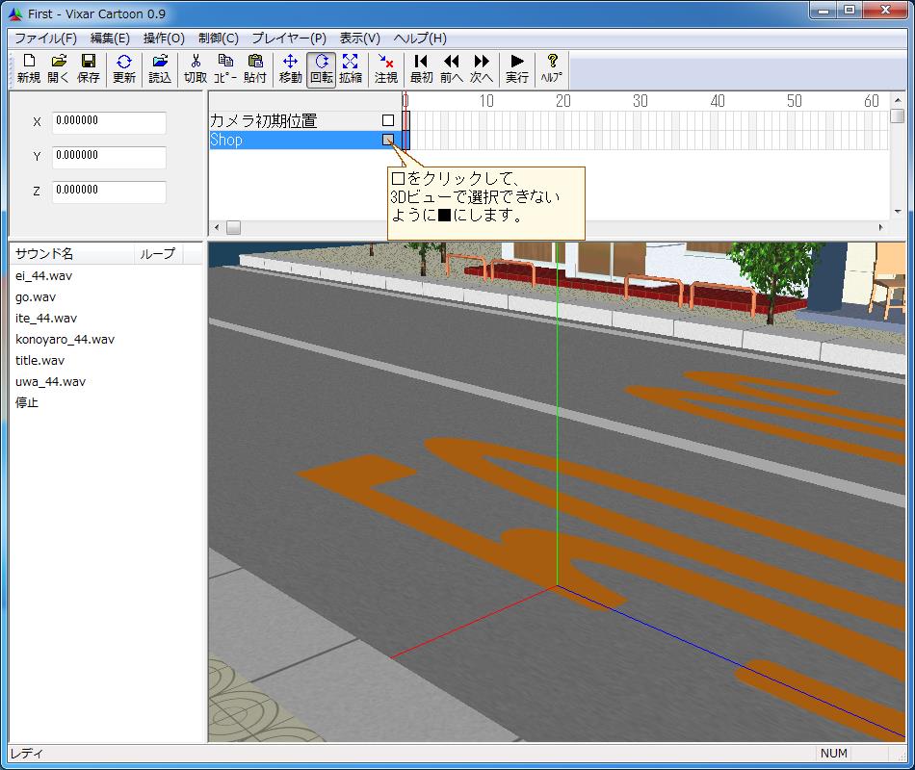This screenshot has height=770, width=915.
Task: Click the timeline's horizontal scrollbar left arrow
Action: [217, 228]
